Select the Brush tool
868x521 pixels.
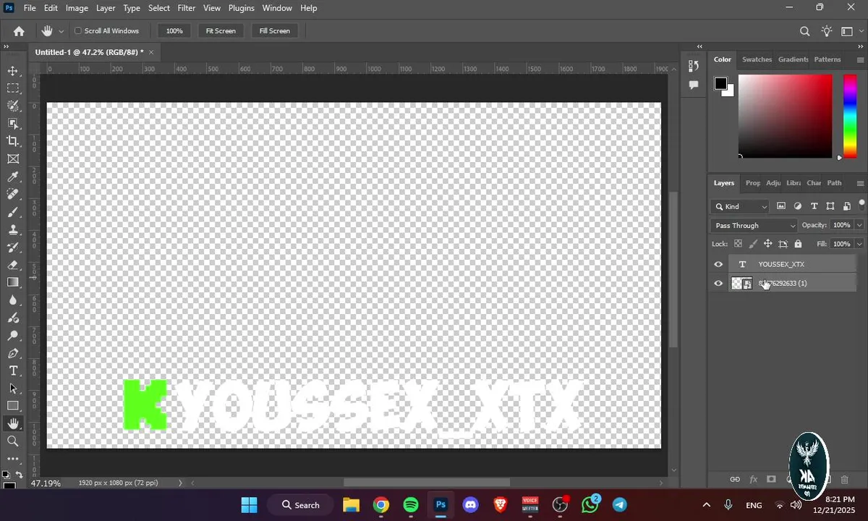tap(13, 212)
